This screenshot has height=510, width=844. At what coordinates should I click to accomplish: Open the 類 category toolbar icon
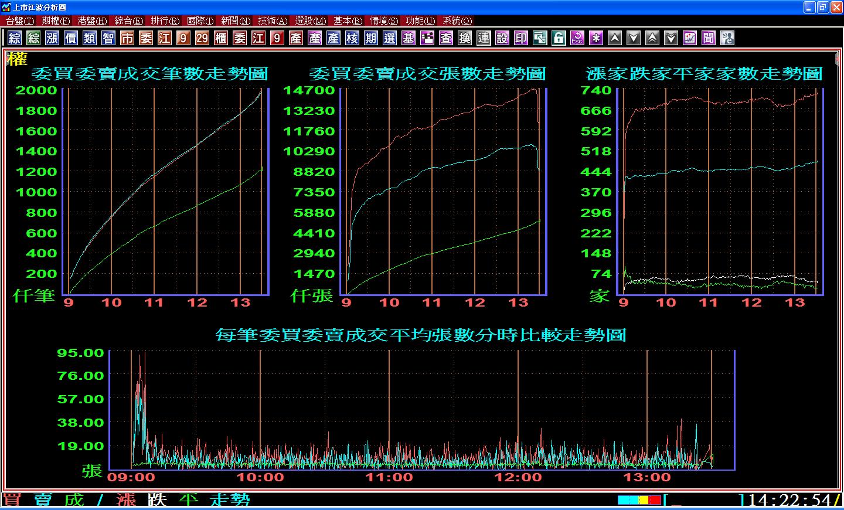pos(90,38)
